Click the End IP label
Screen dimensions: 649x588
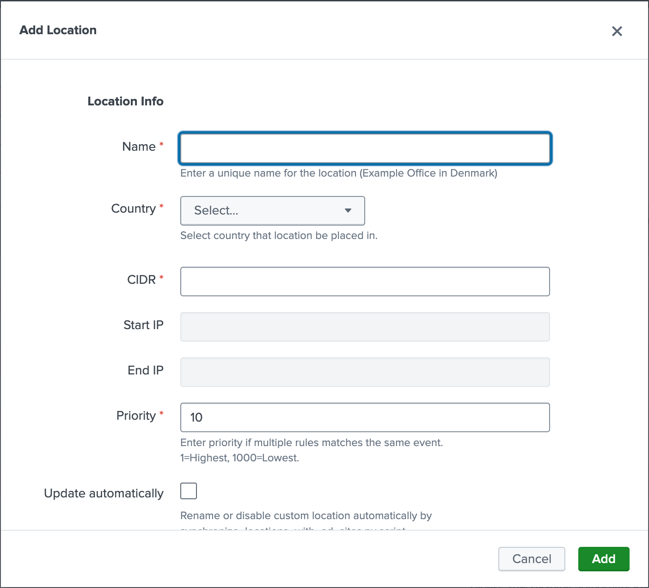[145, 370]
